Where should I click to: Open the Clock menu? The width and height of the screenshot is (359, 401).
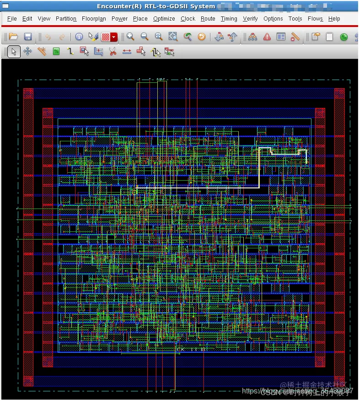point(188,19)
